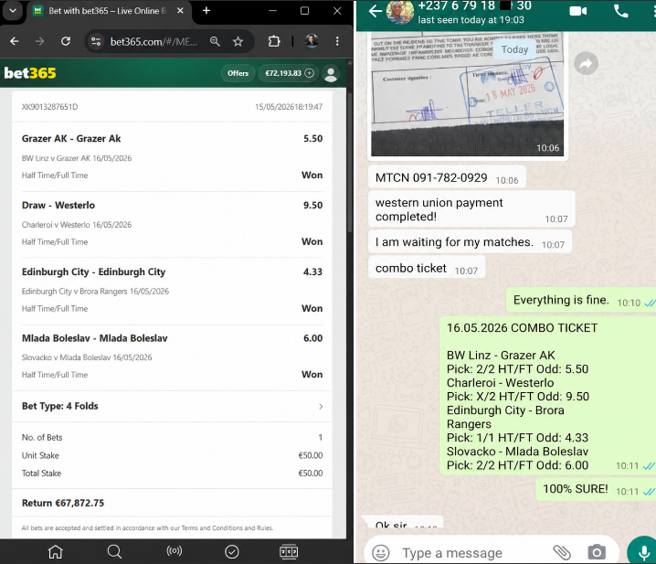
Task: Open bet365 Search icon in bottom bar
Action: pos(114,551)
